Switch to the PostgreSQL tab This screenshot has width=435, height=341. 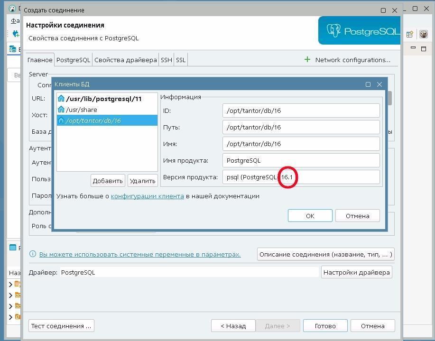point(73,60)
